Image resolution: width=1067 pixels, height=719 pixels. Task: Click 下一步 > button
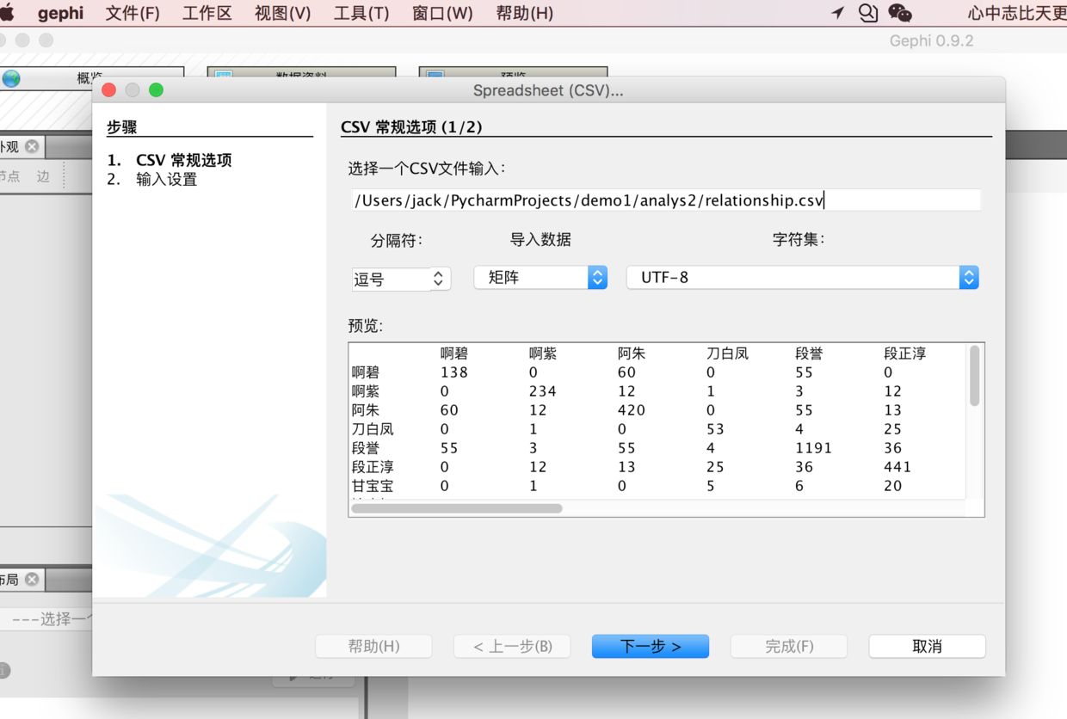point(651,646)
